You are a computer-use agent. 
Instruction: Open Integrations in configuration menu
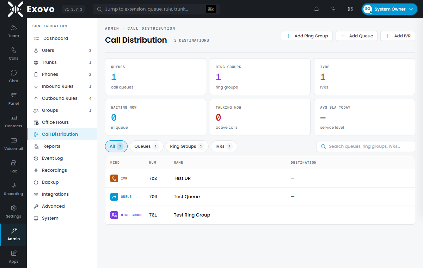pos(62,194)
